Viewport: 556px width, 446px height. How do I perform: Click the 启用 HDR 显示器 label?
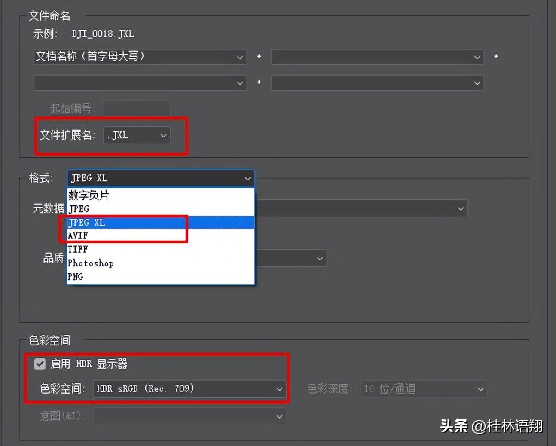[x=89, y=364]
